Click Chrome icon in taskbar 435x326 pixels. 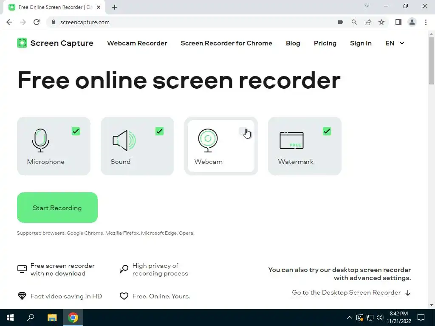point(73,318)
